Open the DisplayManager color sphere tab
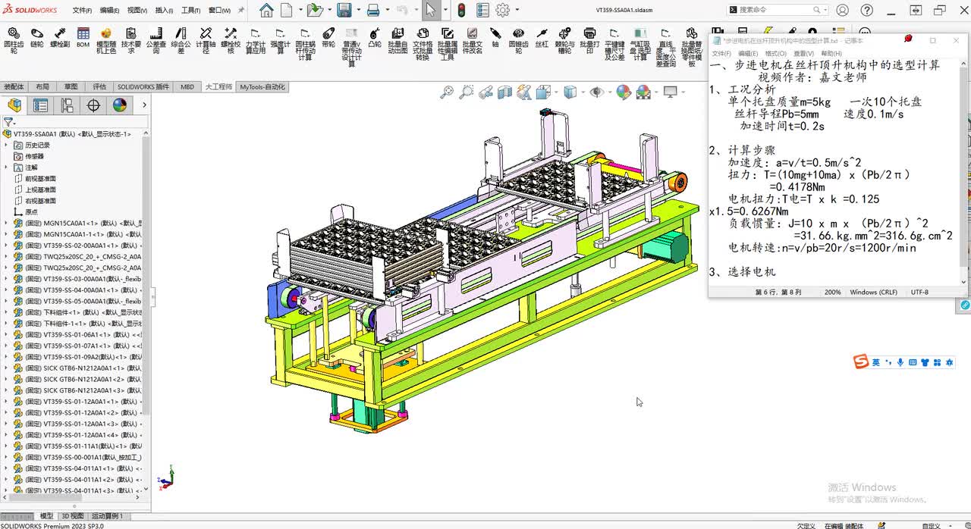 120,105
